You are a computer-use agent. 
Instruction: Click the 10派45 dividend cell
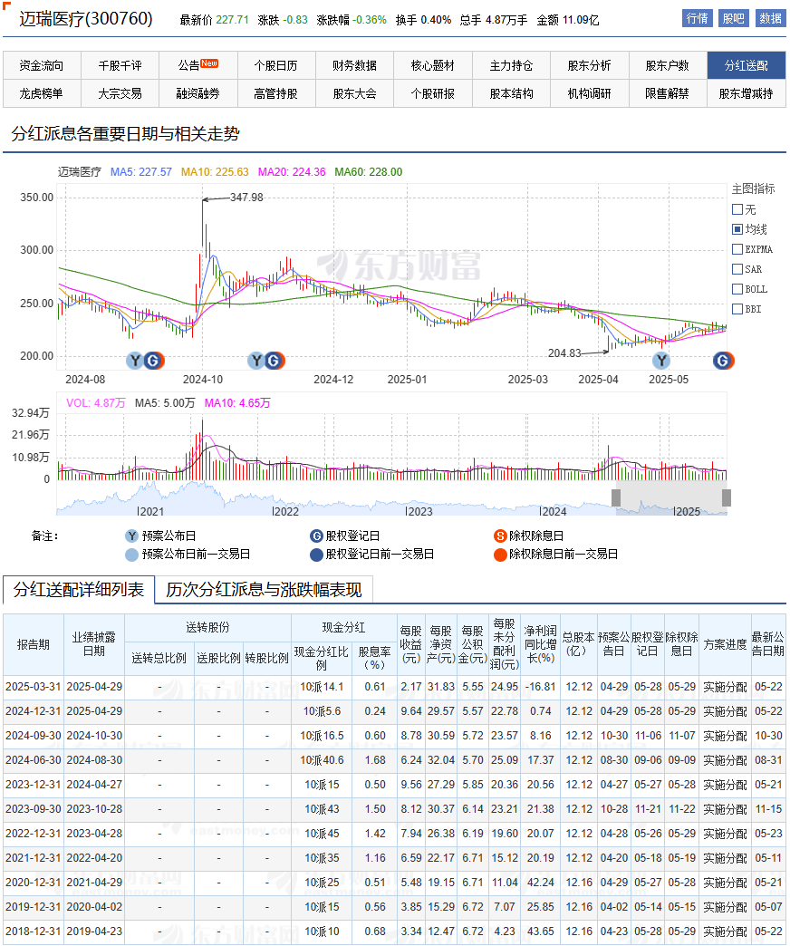tap(322, 833)
